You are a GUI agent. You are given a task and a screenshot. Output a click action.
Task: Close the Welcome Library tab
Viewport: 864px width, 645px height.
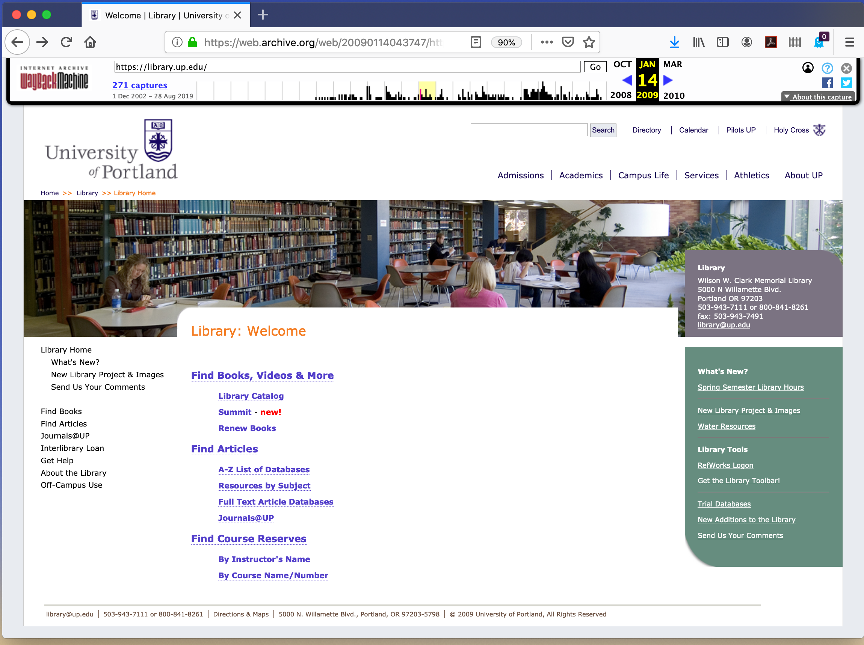point(237,15)
